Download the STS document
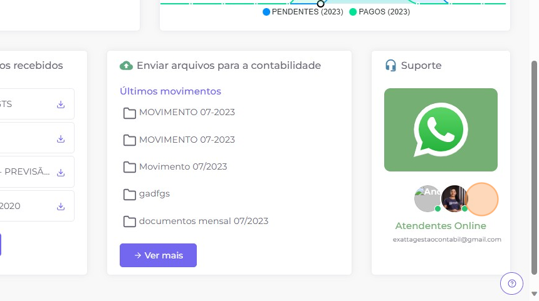The image size is (539, 301). (61, 105)
